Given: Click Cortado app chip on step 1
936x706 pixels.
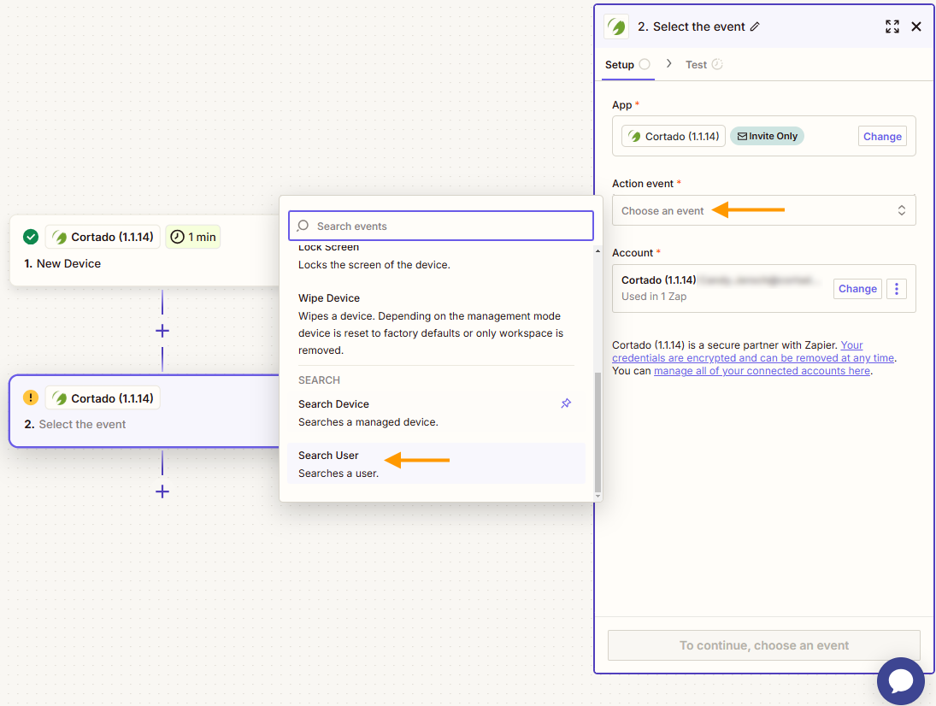Looking at the screenshot, I should pyautogui.click(x=103, y=237).
